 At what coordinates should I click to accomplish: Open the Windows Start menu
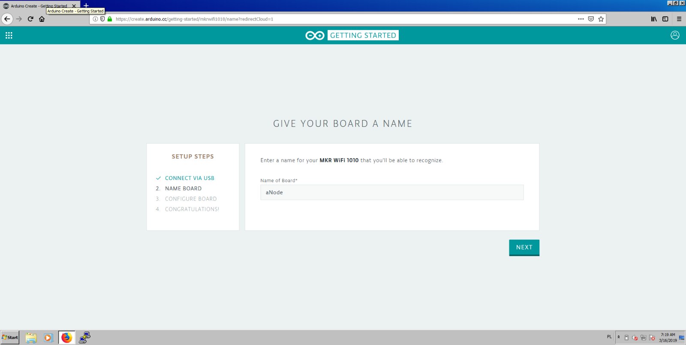tap(10, 337)
